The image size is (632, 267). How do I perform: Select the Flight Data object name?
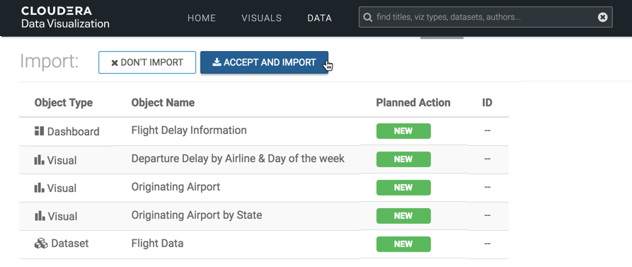pyautogui.click(x=157, y=243)
